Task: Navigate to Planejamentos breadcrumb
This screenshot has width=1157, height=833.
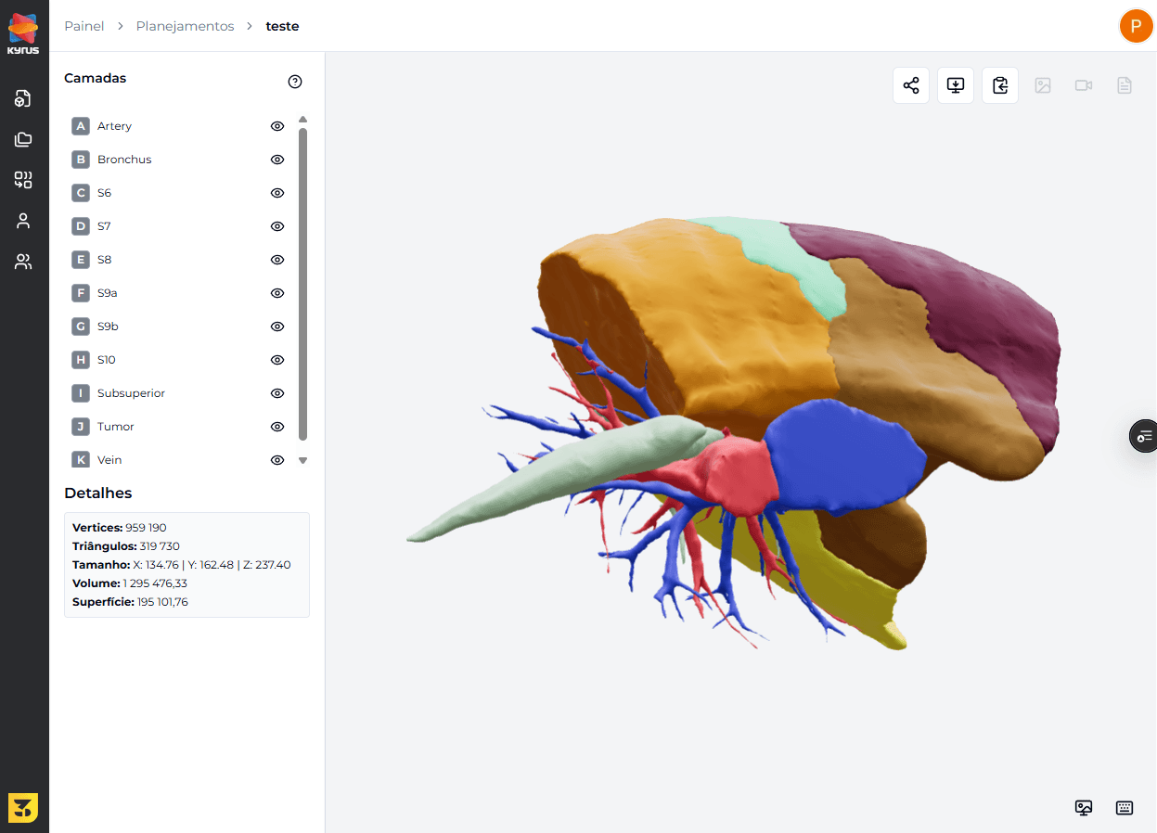Action: pyautogui.click(x=185, y=26)
